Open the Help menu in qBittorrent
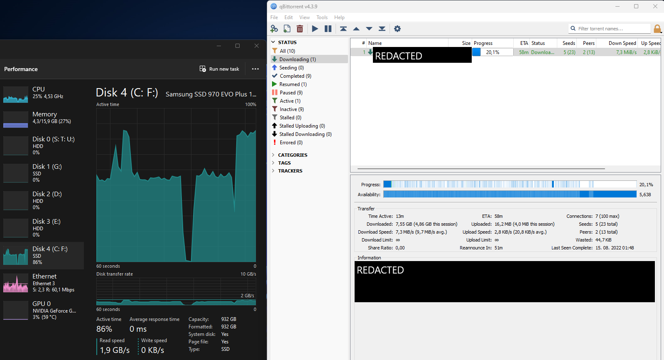 click(x=339, y=17)
